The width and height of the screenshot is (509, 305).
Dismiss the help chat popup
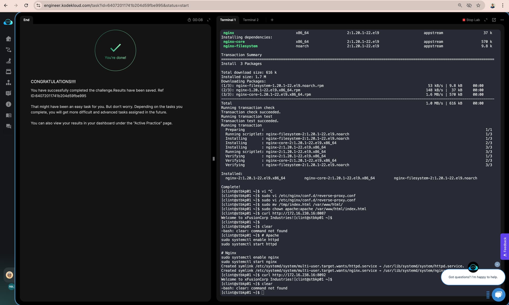(x=497, y=264)
